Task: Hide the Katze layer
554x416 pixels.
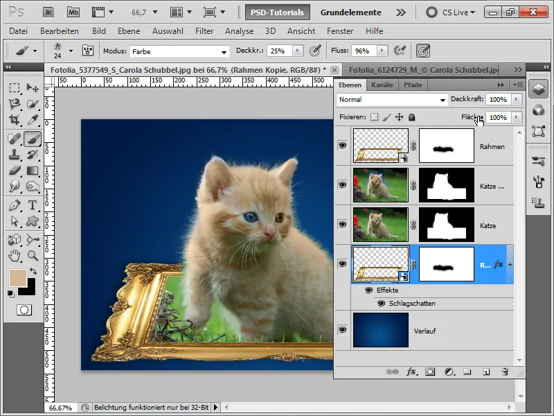Action: [342, 225]
